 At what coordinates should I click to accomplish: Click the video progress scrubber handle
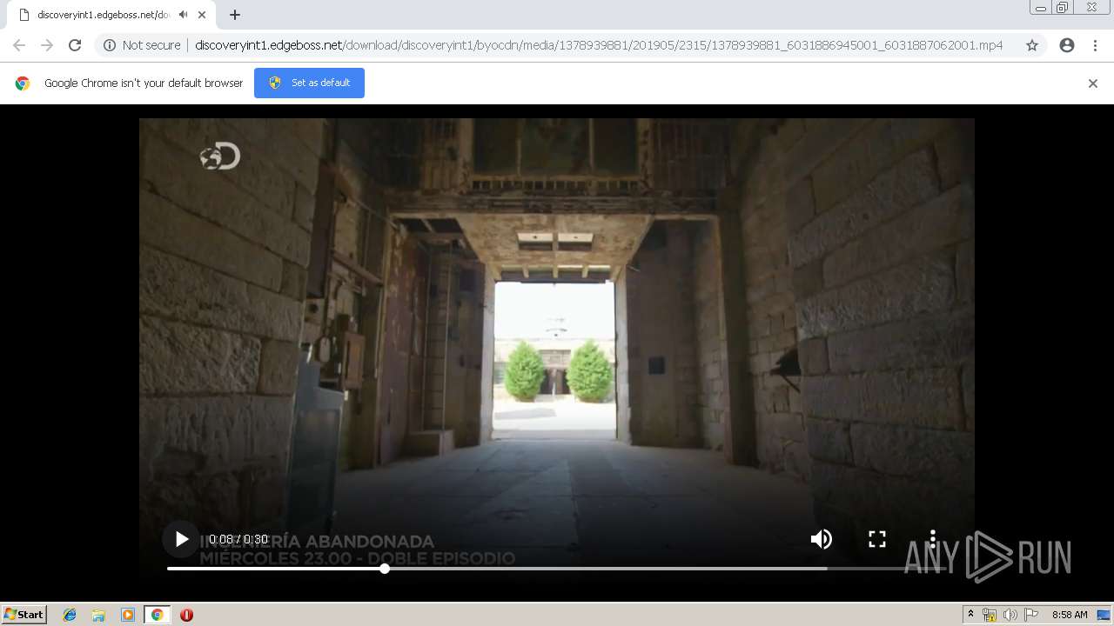pos(385,569)
